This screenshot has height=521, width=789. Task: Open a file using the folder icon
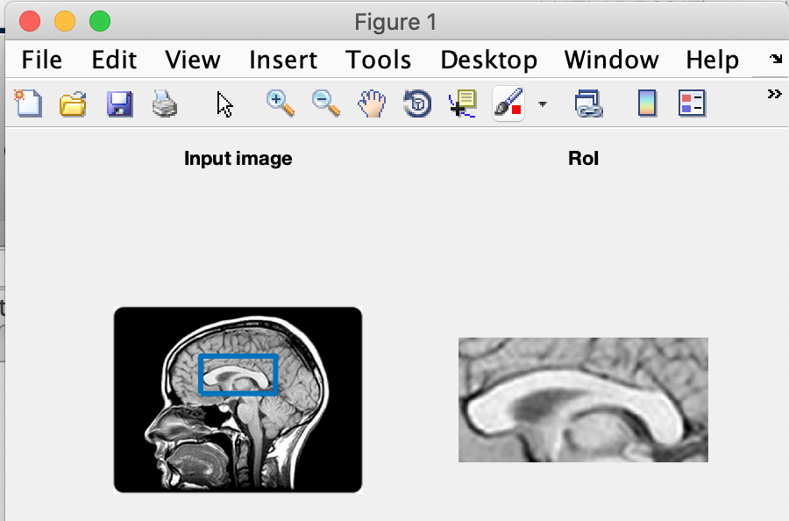(73, 103)
